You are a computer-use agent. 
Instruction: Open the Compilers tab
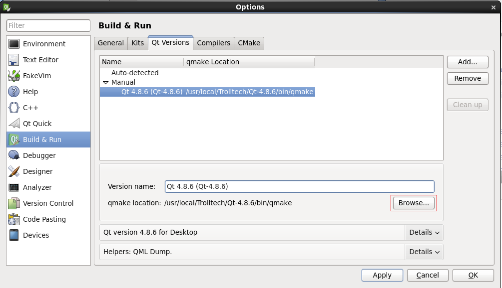point(213,43)
